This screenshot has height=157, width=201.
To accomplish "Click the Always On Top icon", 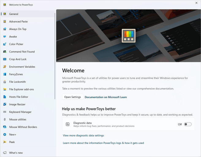I will point(5,29).
